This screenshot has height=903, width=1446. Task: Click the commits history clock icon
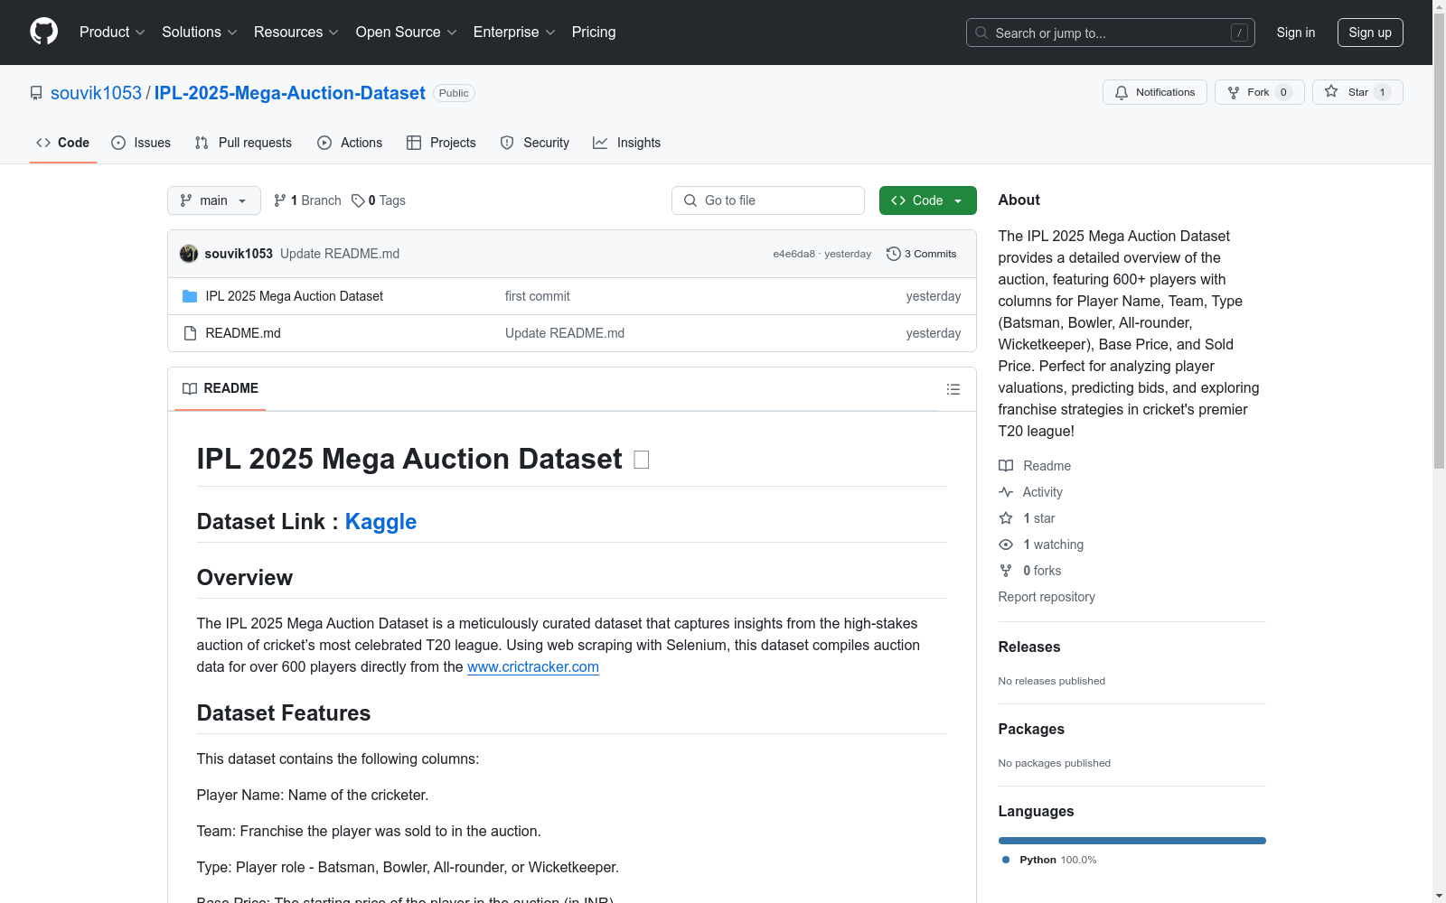pos(894,254)
